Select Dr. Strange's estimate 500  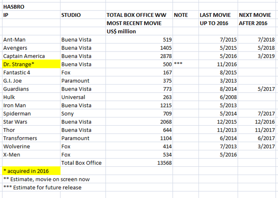pyautogui.click(x=139, y=64)
